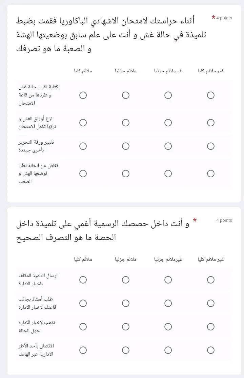Pick 'ملائم كليا' for 'تذهب لإخبار الادارة'
Image resolution: width=244 pixels, height=378 pixels.
click(83, 327)
